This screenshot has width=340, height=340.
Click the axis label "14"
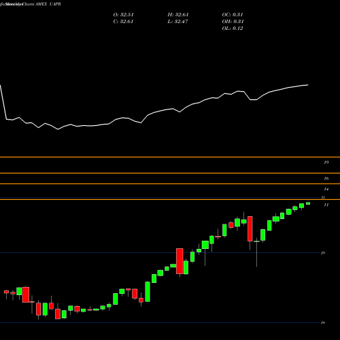coord(326,189)
